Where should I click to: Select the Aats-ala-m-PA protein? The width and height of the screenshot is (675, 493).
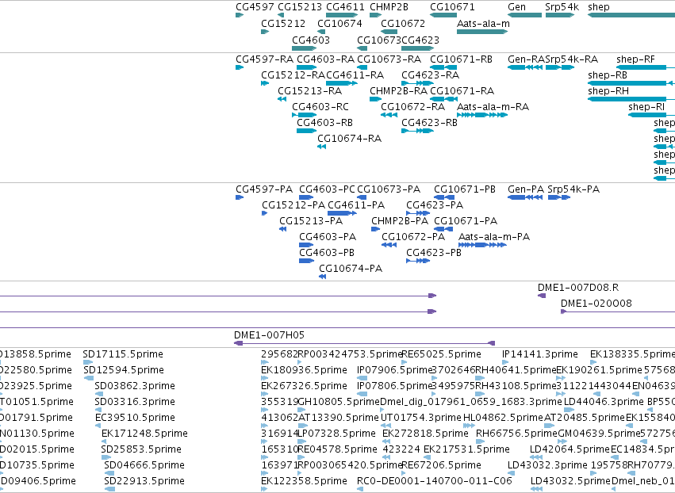coord(482,245)
